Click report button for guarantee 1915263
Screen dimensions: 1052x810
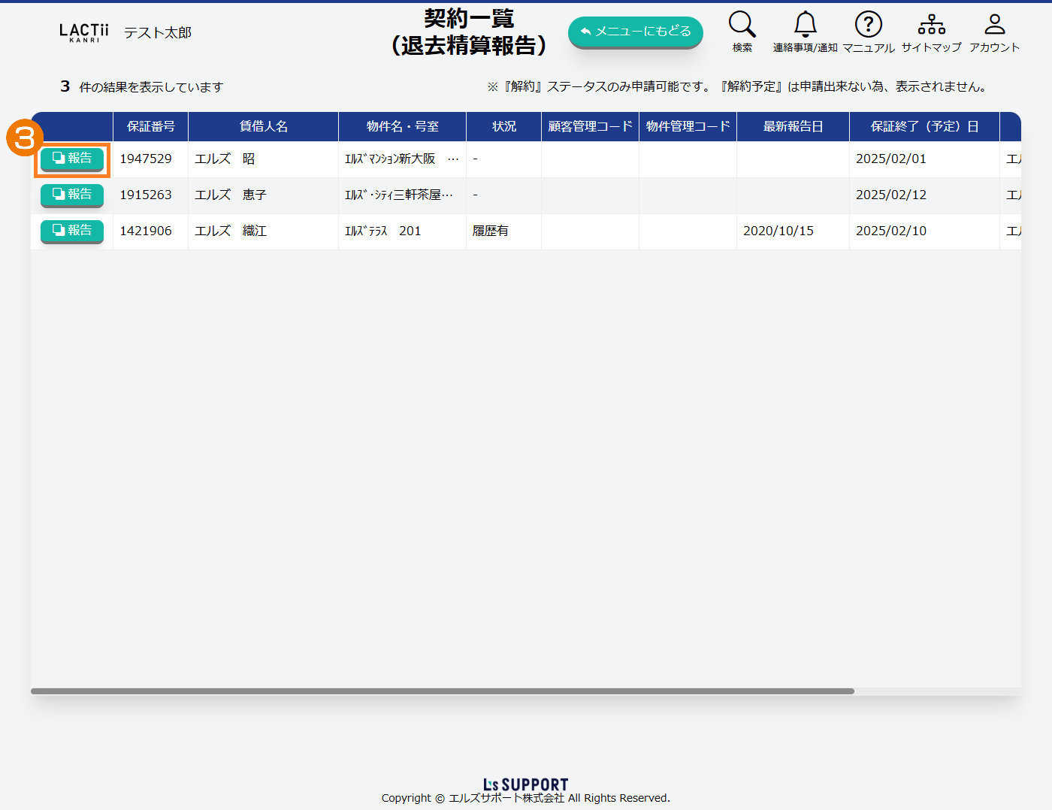click(72, 195)
